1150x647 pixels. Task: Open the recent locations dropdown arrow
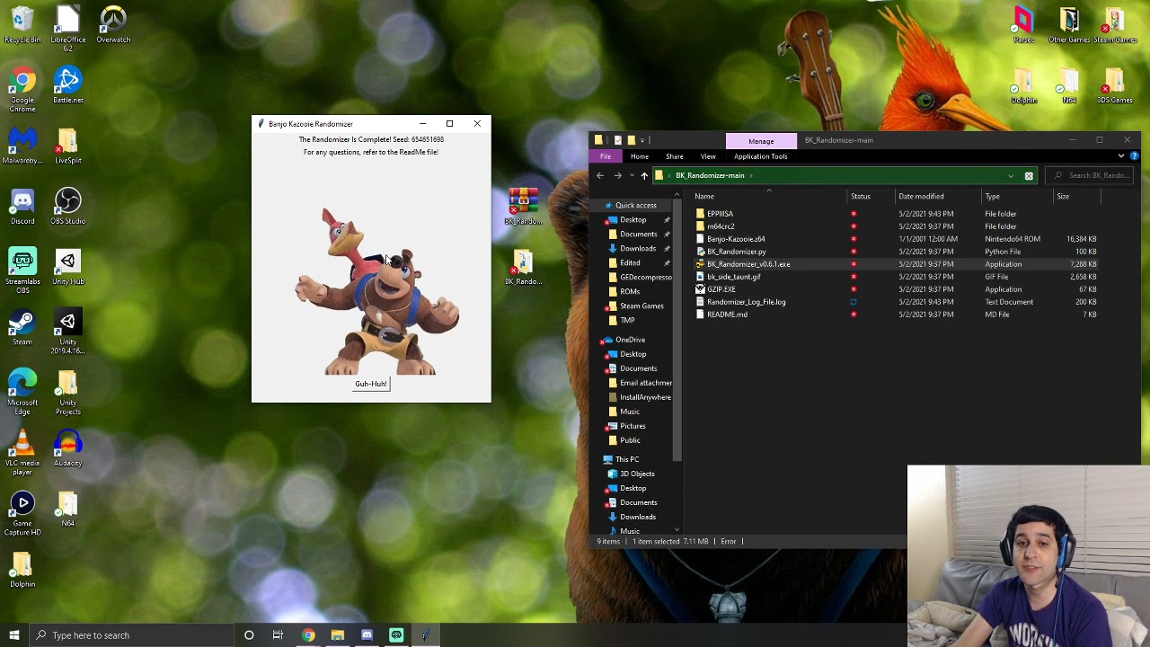point(631,175)
